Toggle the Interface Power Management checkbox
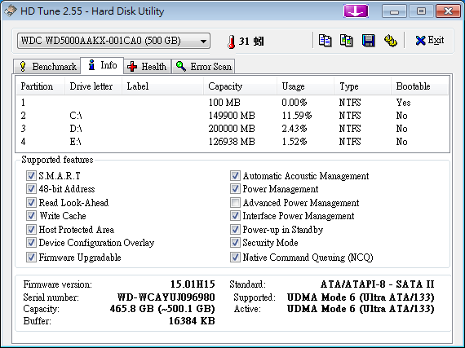Image resolution: width=465 pixels, height=348 pixels. coord(235,216)
